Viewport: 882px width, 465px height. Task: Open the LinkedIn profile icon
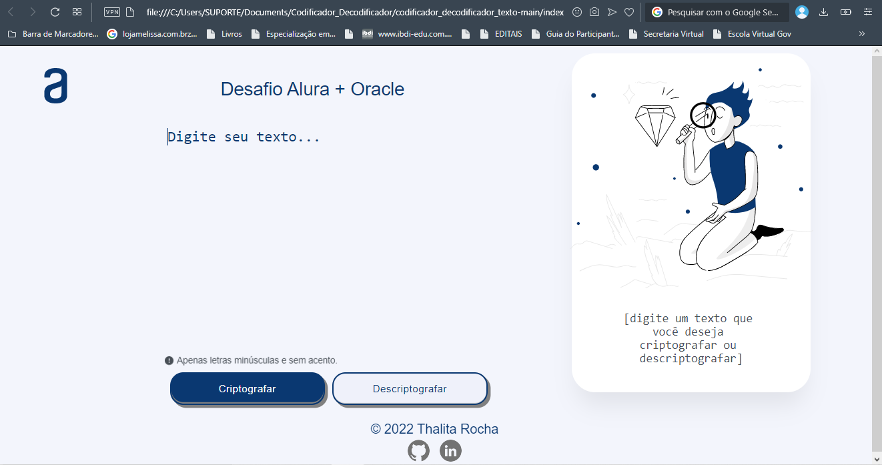click(450, 450)
